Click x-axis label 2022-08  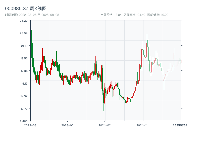pyautogui.click(x=30, y=125)
